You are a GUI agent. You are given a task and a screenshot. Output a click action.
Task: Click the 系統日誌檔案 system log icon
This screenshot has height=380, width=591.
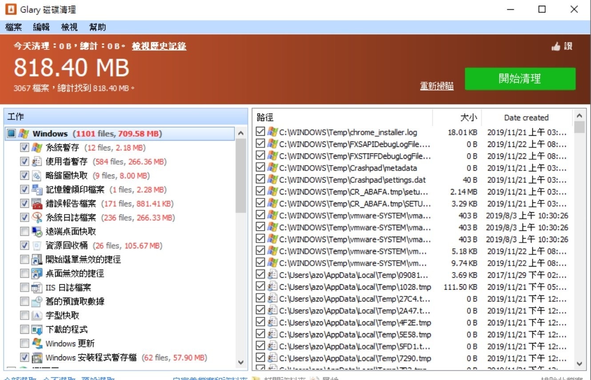(37, 218)
